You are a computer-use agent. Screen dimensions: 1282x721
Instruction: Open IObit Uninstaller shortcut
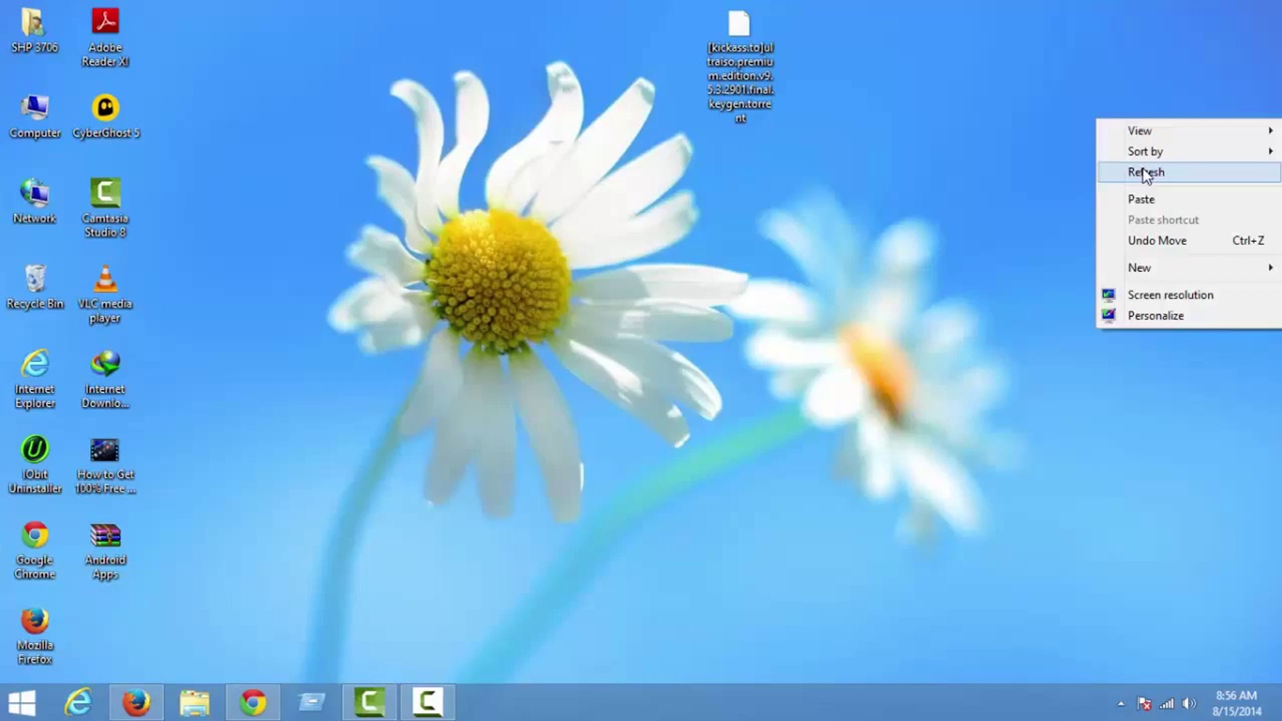tap(35, 464)
